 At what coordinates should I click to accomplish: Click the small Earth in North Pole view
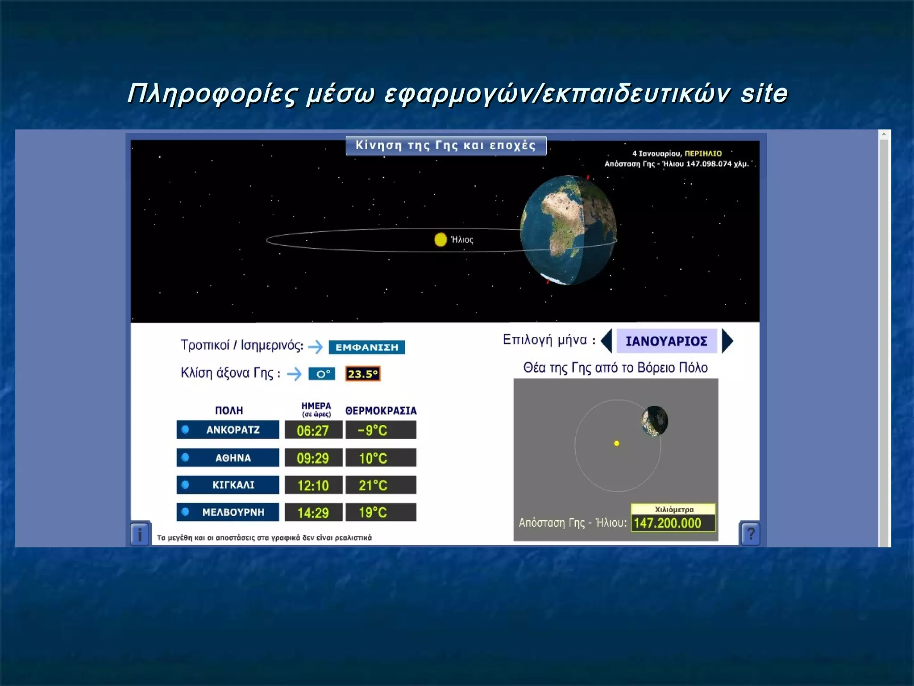click(654, 421)
